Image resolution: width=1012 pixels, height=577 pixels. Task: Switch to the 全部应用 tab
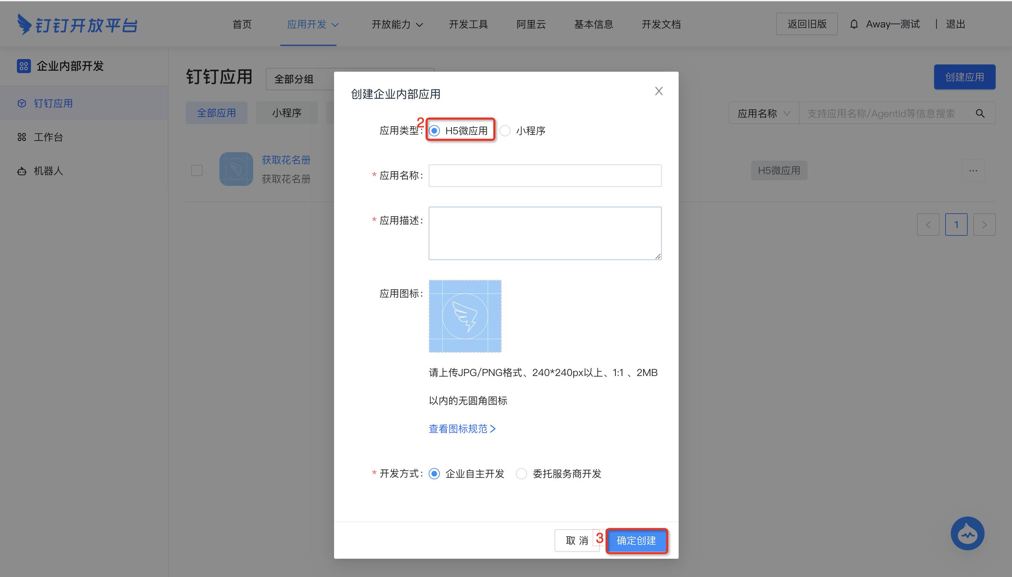coord(217,113)
